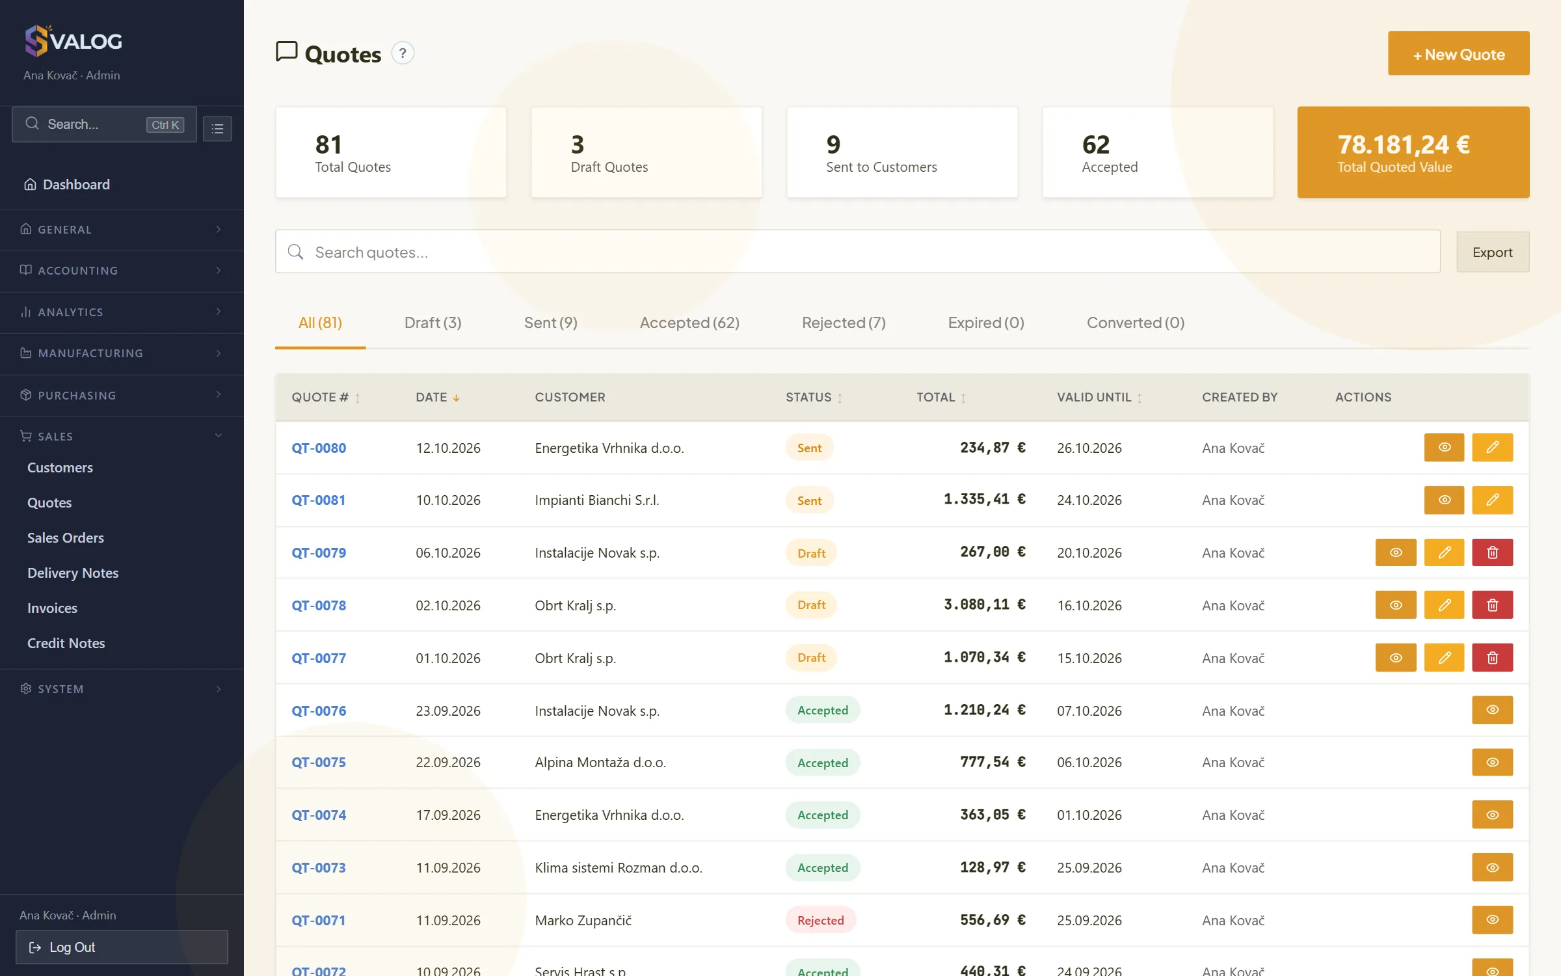This screenshot has width=1561, height=976.
Task: Open Sales Orders in the sidebar
Action: pyautogui.click(x=66, y=537)
